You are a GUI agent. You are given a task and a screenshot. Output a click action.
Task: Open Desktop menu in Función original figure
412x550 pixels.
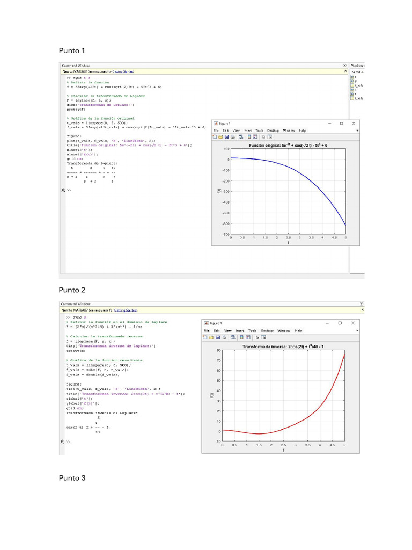[273, 131]
